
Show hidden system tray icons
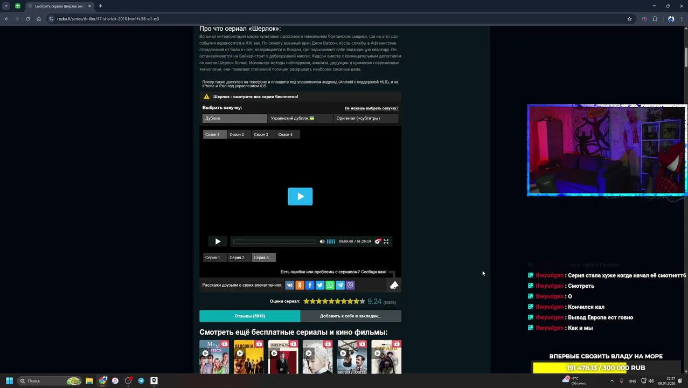(x=611, y=381)
